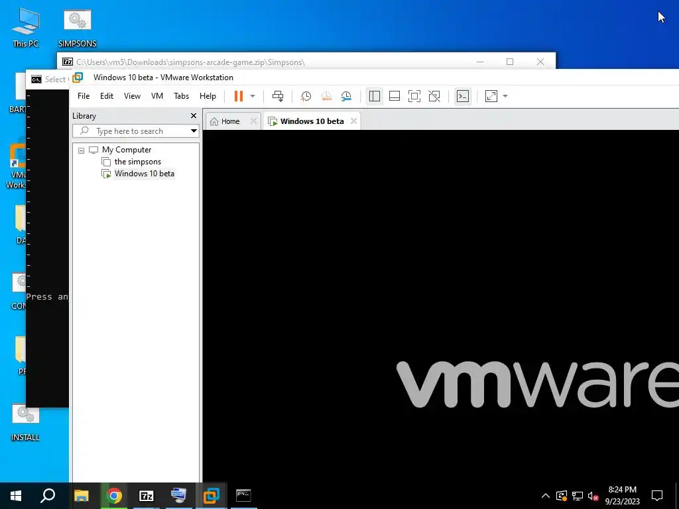
Task: Maximize the 7-Zip window
Action: [510, 62]
